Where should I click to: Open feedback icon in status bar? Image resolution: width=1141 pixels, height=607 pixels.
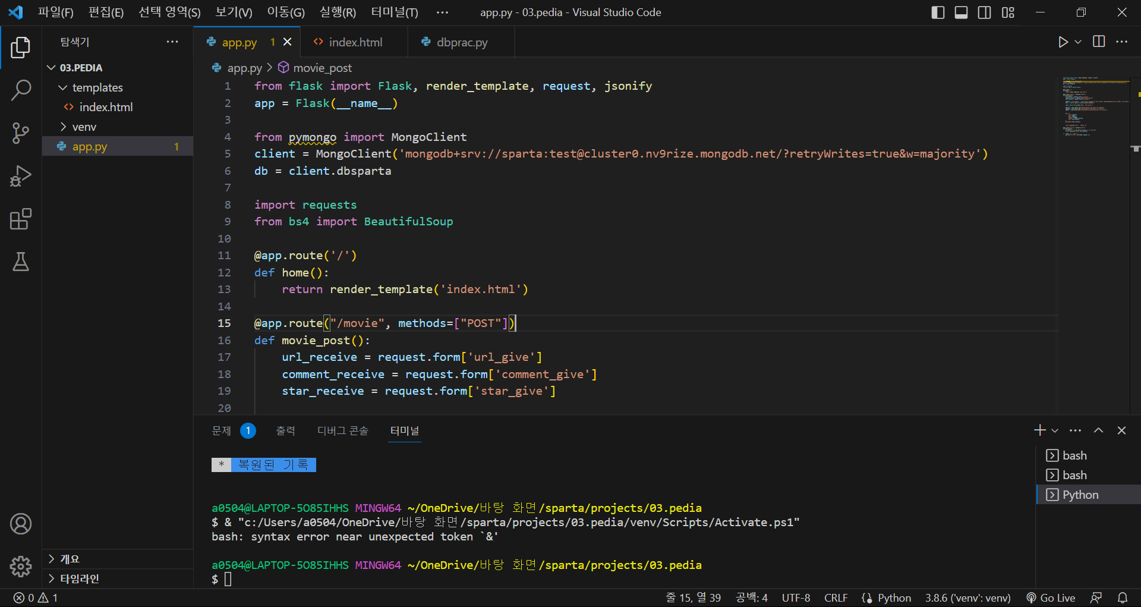[1096, 598]
